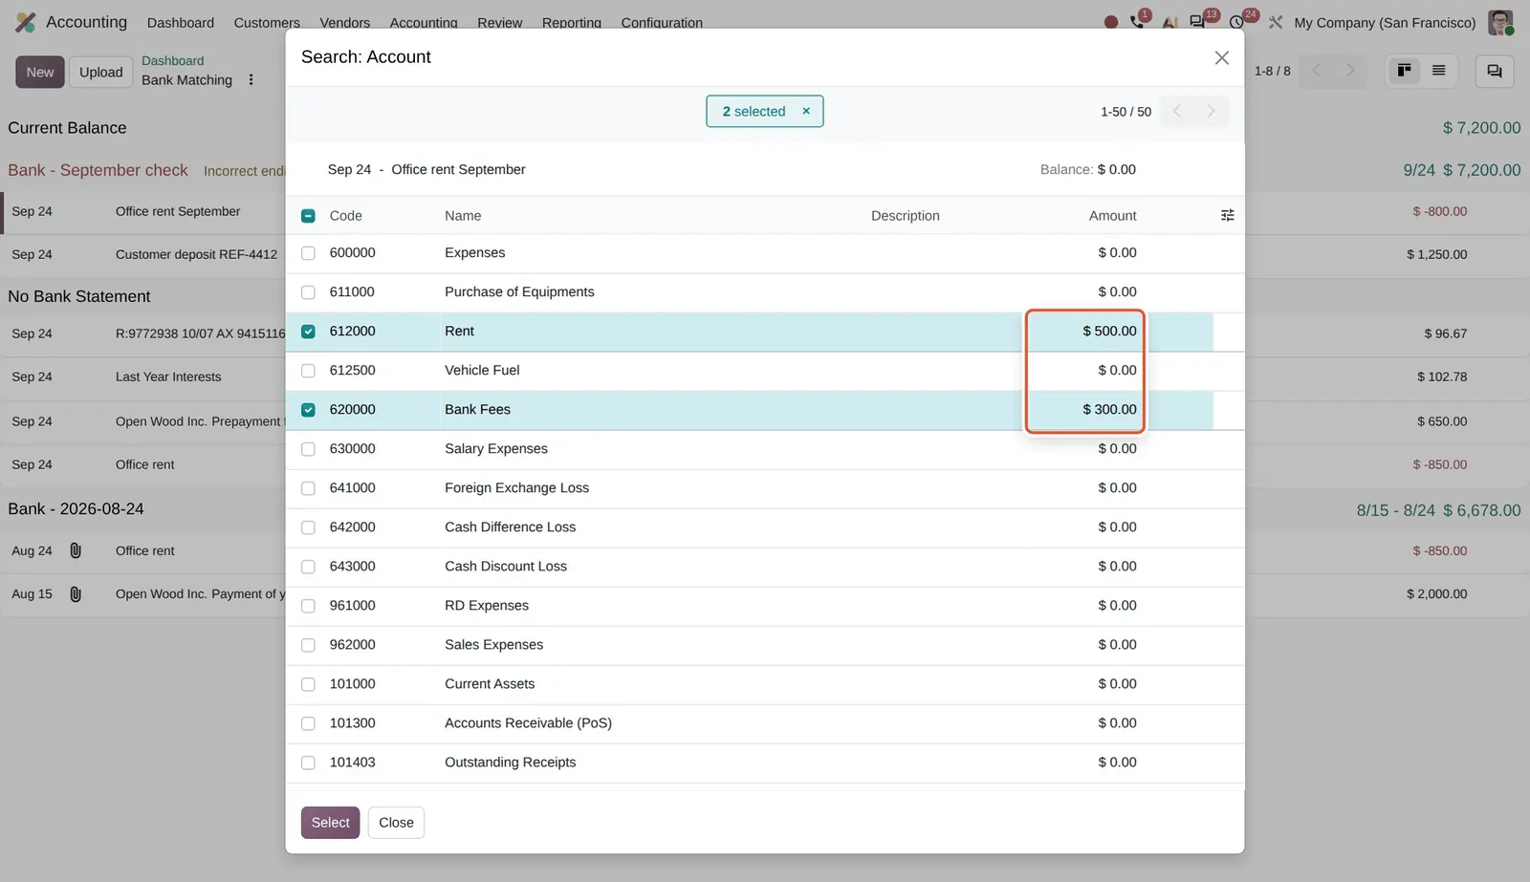The width and height of the screenshot is (1530, 882).
Task: Sort by the Name column header
Action: tap(463, 216)
